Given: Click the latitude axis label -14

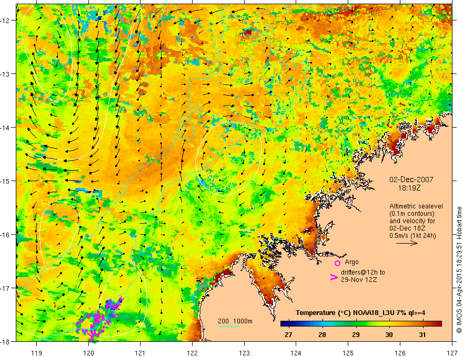Looking at the screenshot, I should point(5,127).
